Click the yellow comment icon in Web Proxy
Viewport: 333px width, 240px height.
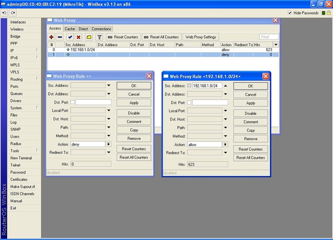[89, 37]
